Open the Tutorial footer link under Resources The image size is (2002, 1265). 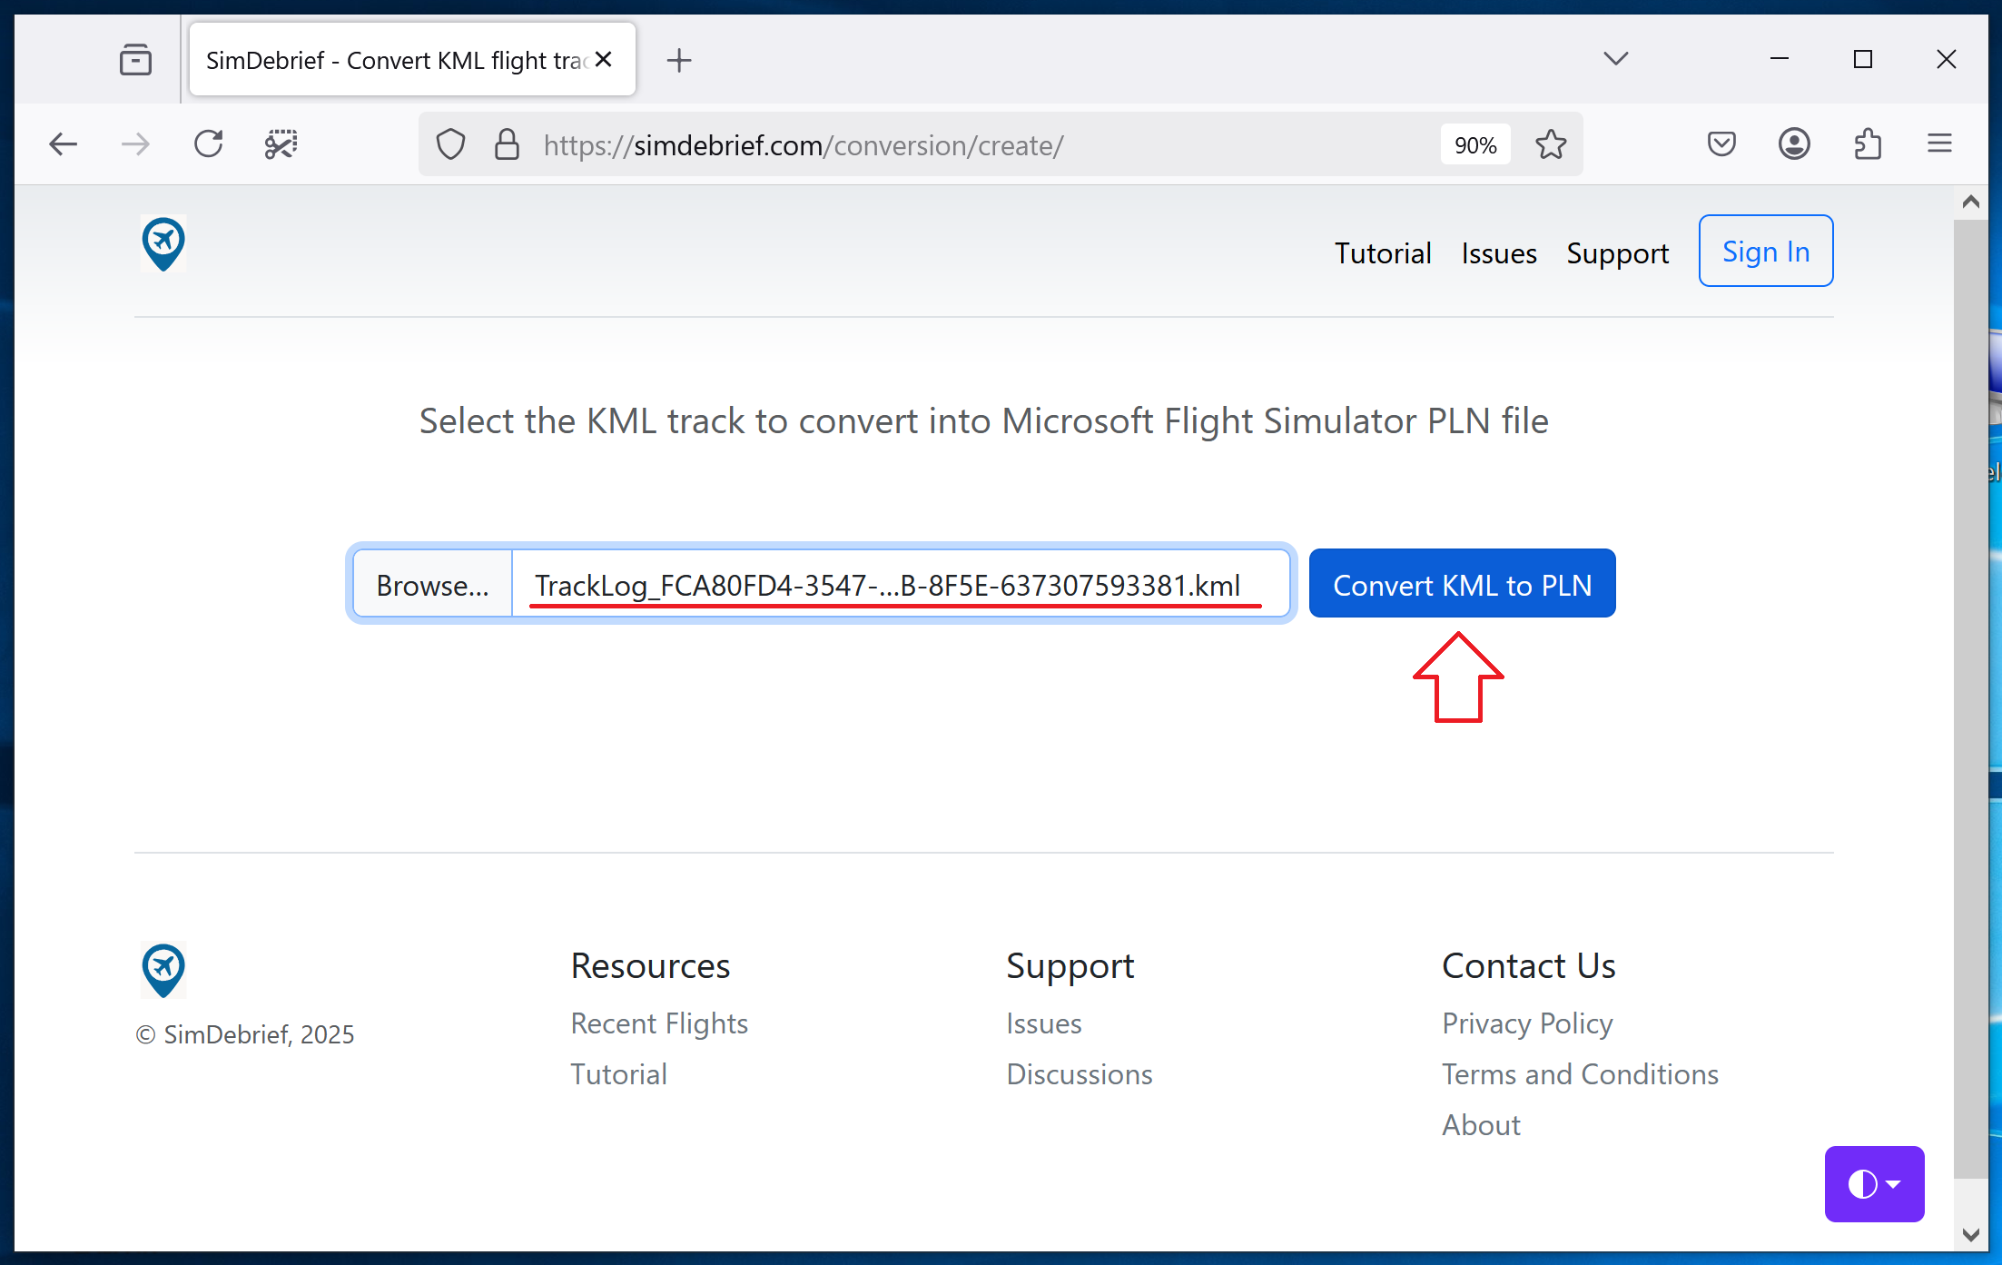618,1074
